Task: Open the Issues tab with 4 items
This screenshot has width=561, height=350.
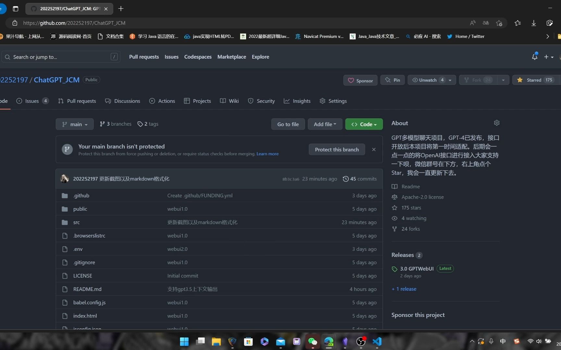Action: pyautogui.click(x=31, y=101)
